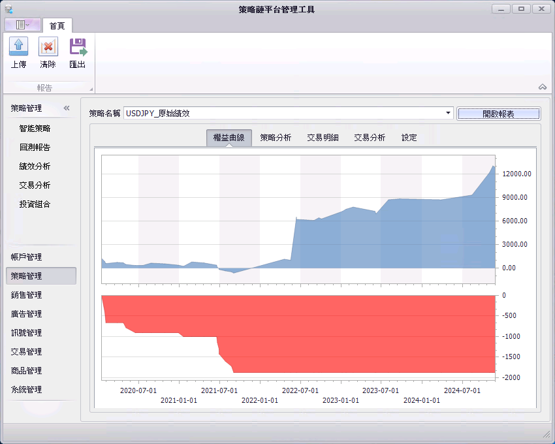Select the 首頁 ribbon tab

click(57, 25)
